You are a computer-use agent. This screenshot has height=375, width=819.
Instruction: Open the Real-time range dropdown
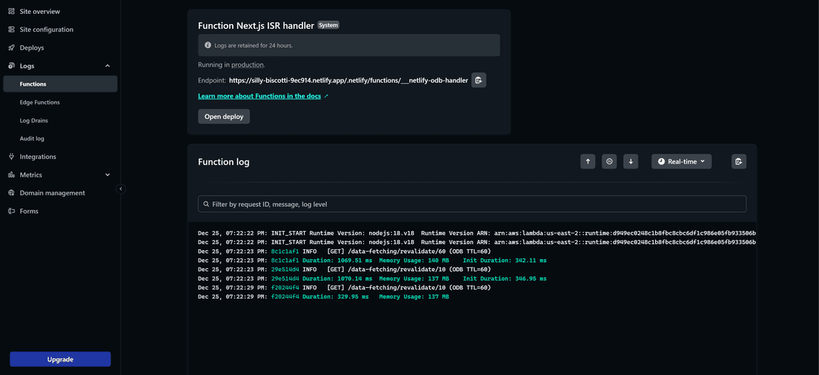[x=681, y=161]
